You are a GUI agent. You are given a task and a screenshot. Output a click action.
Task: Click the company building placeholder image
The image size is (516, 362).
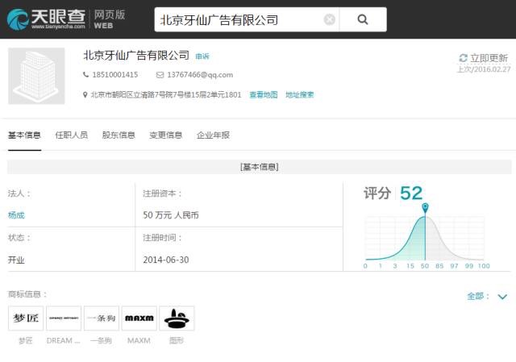click(36, 76)
